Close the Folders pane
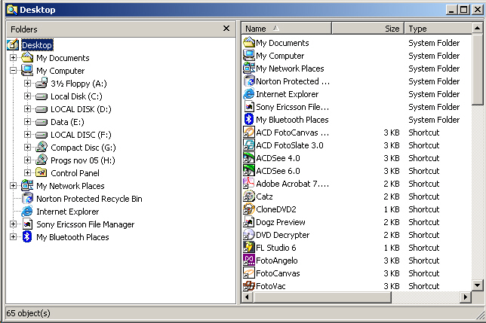The width and height of the screenshot is (486, 323). tap(226, 29)
